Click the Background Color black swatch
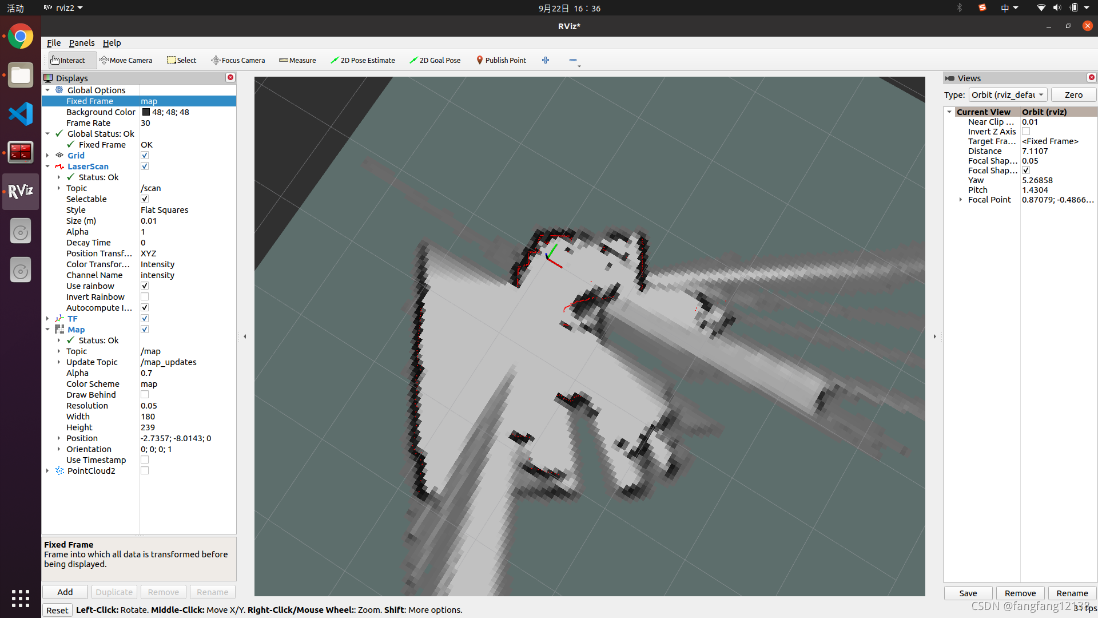 146,112
